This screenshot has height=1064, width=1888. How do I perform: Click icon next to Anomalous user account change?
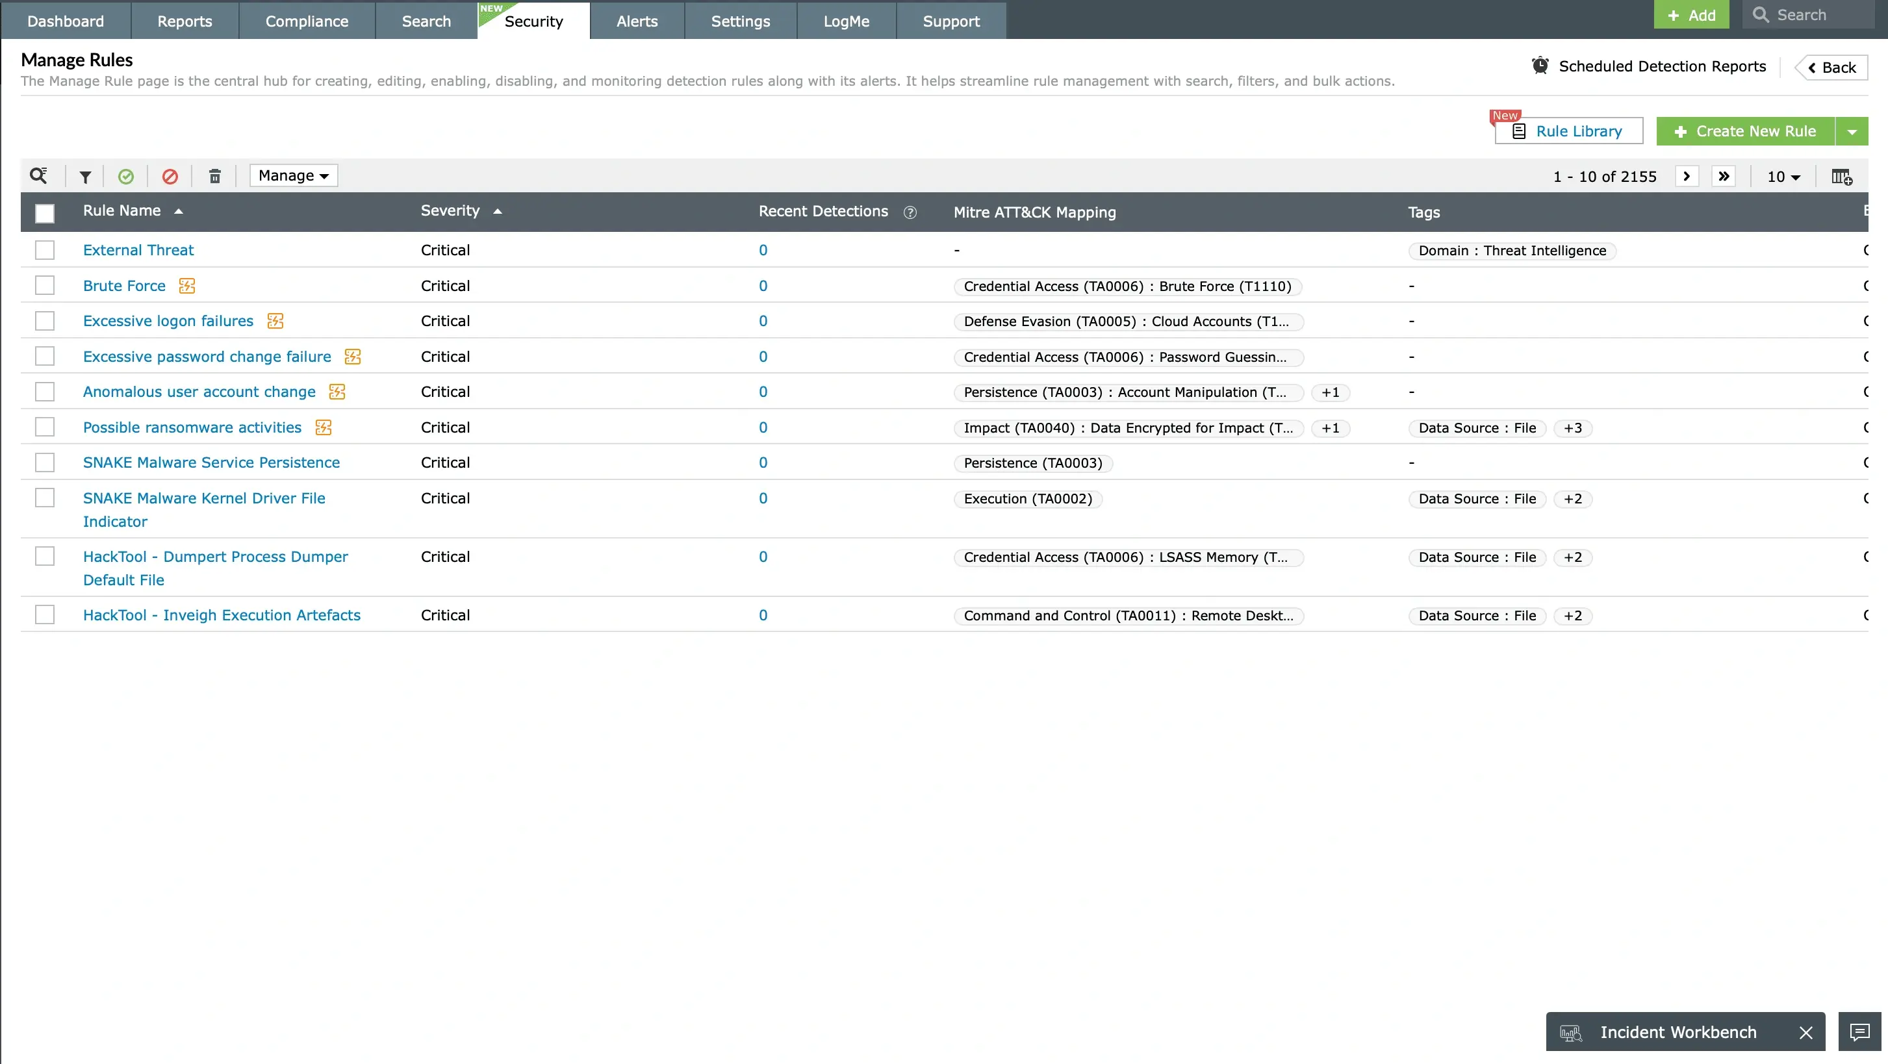[337, 392]
